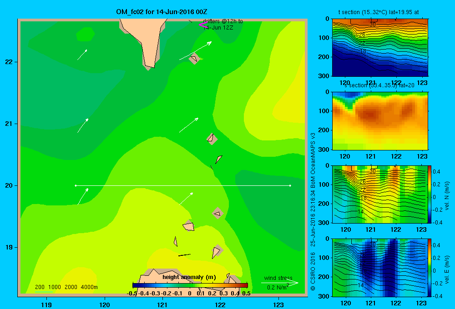Click the cyan 200m depth contour line sample
The image size is (455, 309).
tap(44, 292)
